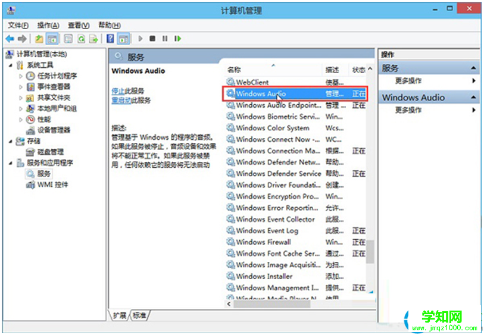Click the scroll left arrow below list
The height and width of the screenshot is (335, 484).
(x=229, y=304)
